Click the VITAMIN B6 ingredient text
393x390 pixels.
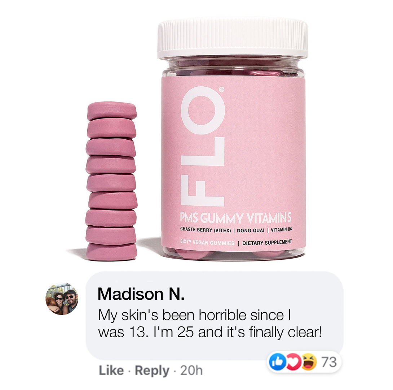coord(281,230)
